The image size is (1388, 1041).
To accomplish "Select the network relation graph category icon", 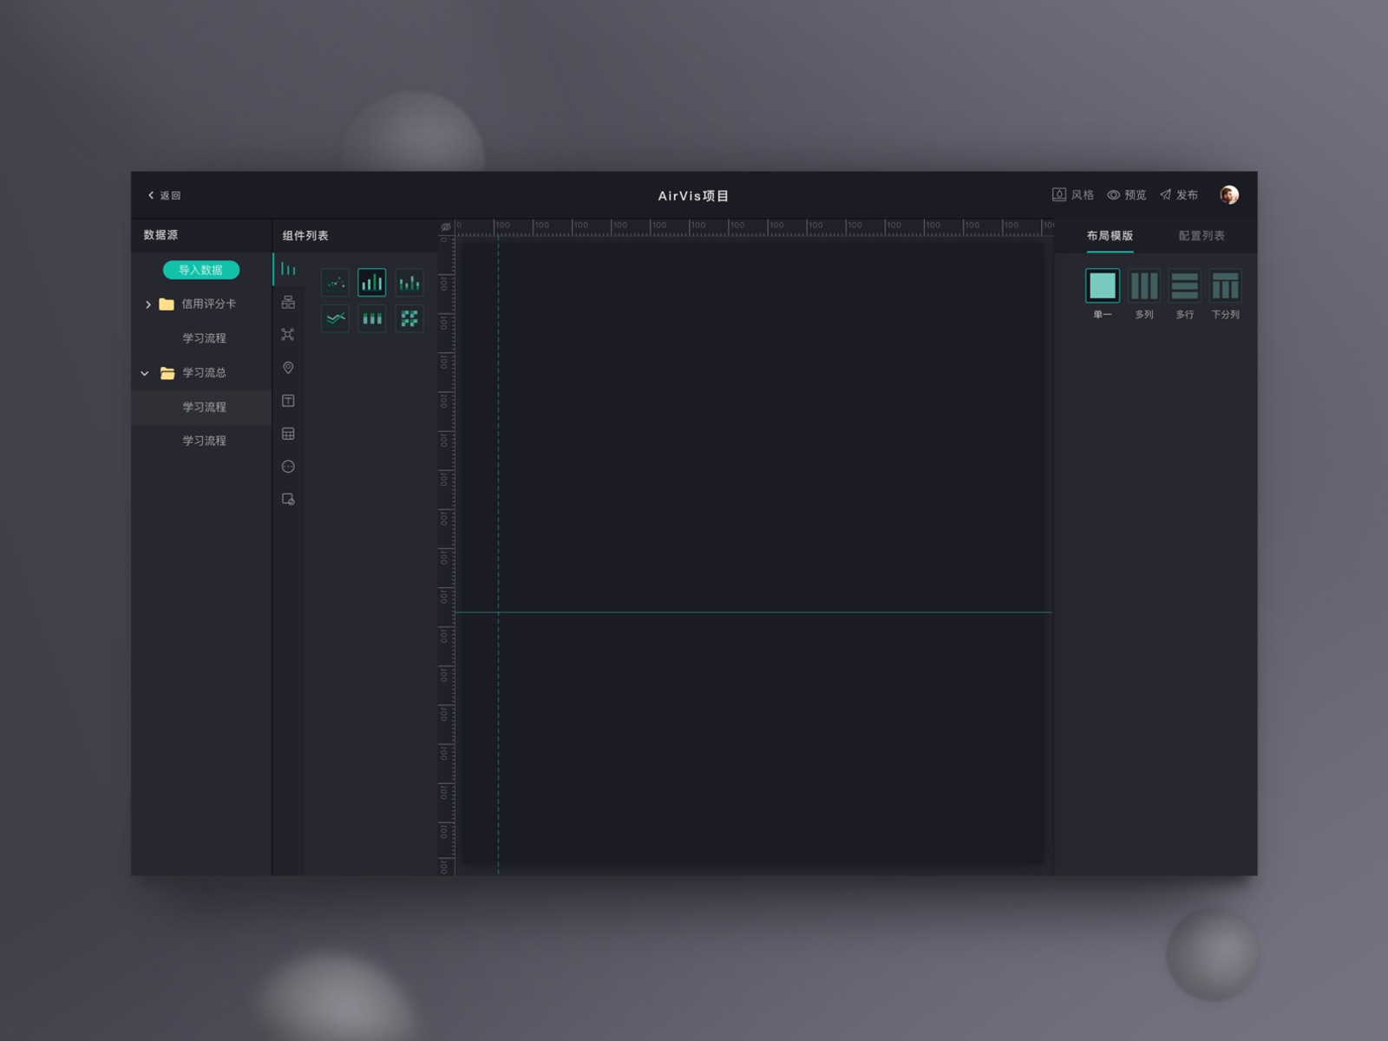I will pyautogui.click(x=288, y=335).
